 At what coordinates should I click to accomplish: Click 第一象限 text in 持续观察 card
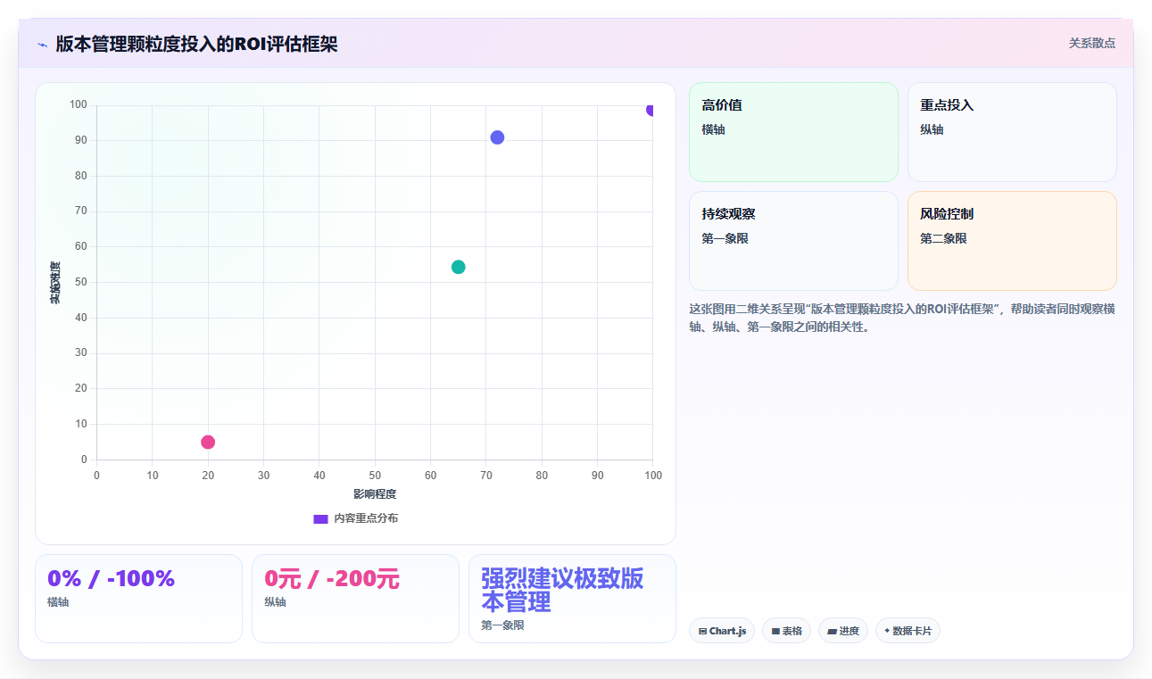point(725,238)
